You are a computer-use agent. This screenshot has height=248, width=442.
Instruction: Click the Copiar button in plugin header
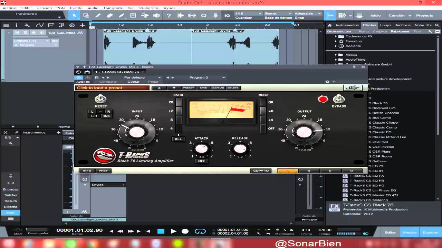click(x=134, y=82)
